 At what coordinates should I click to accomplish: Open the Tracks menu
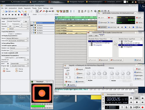[34, 8]
